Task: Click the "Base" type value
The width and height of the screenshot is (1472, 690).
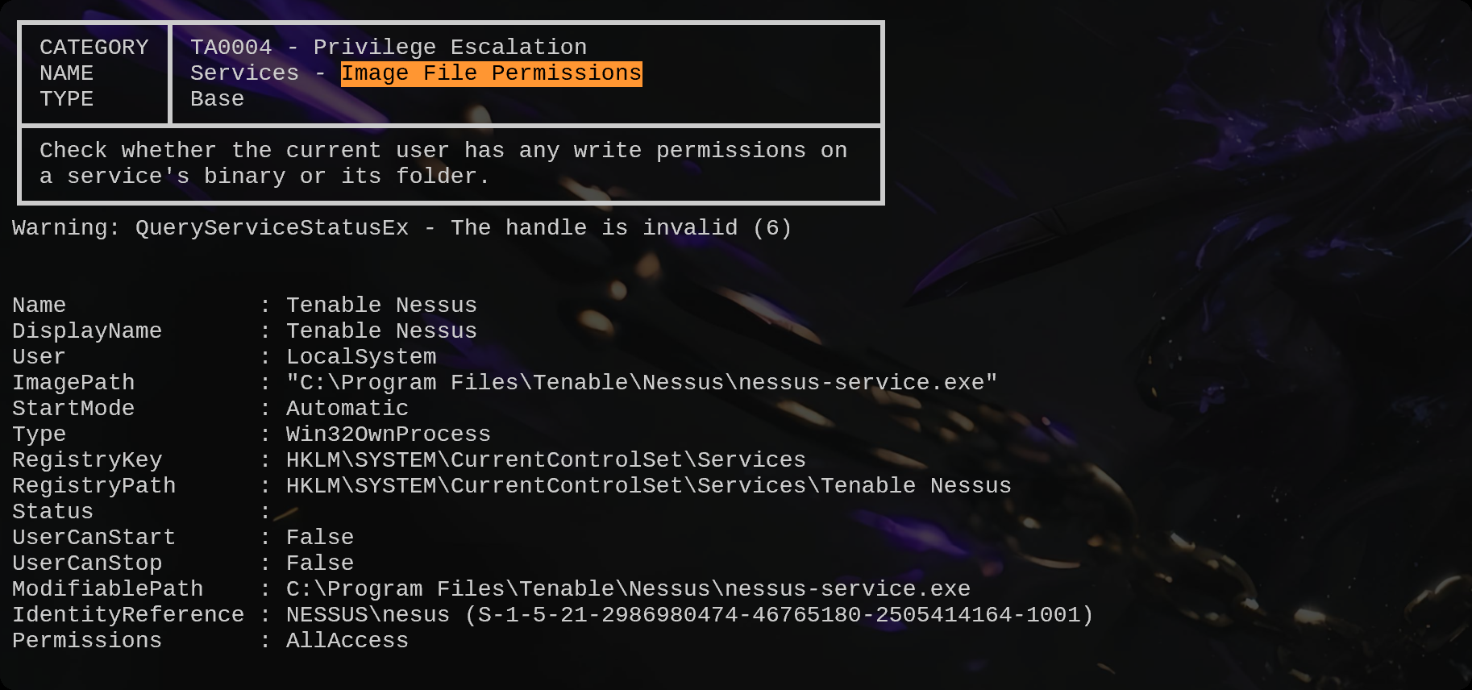Action: click(x=217, y=99)
